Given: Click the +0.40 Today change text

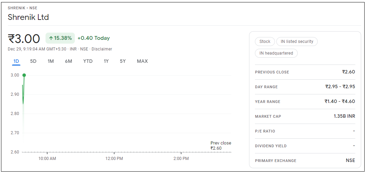Looking at the screenshot, I should [x=93, y=38].
